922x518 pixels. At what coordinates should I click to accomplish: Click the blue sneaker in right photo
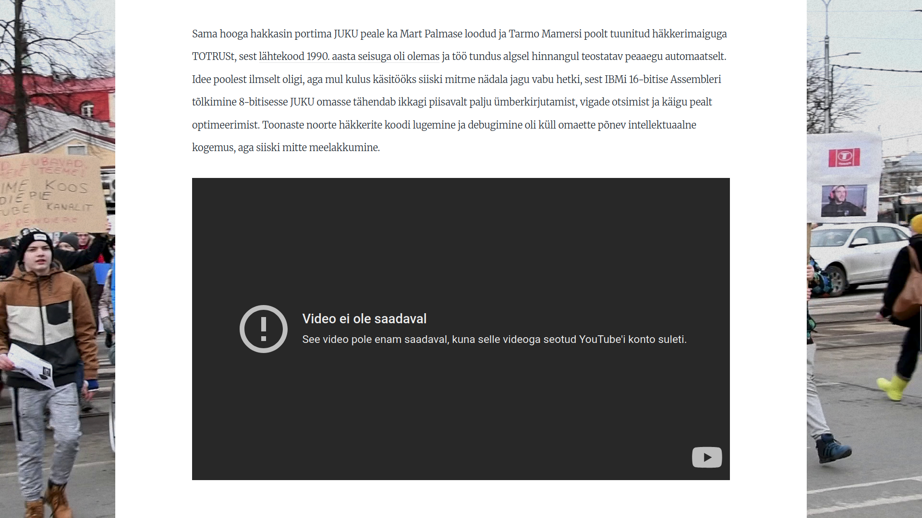tap(833, 448)
